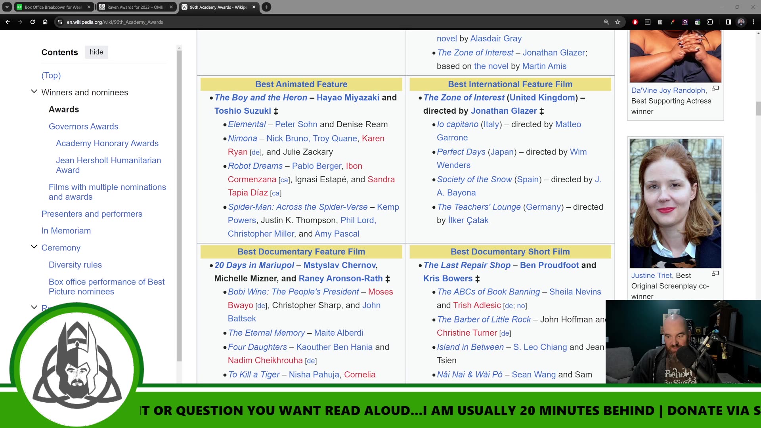The width and height of the screenshot is (761, 428).
Task: Open the Extensions puzzle-piece menu
Action: [x=710, y=22]
